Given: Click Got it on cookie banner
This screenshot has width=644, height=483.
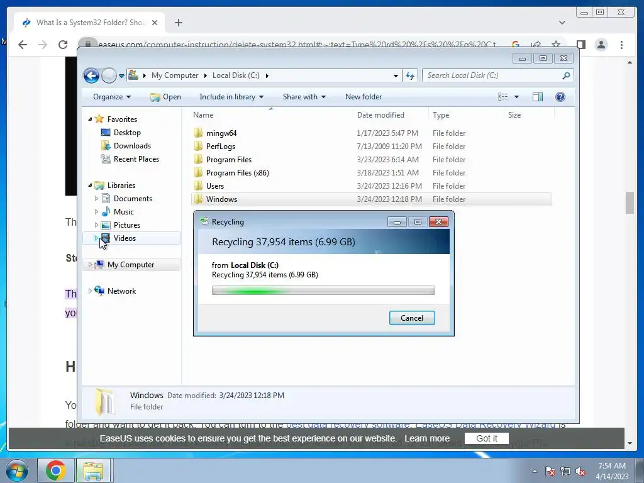Looking at the screenshot, I should (487, 438).
